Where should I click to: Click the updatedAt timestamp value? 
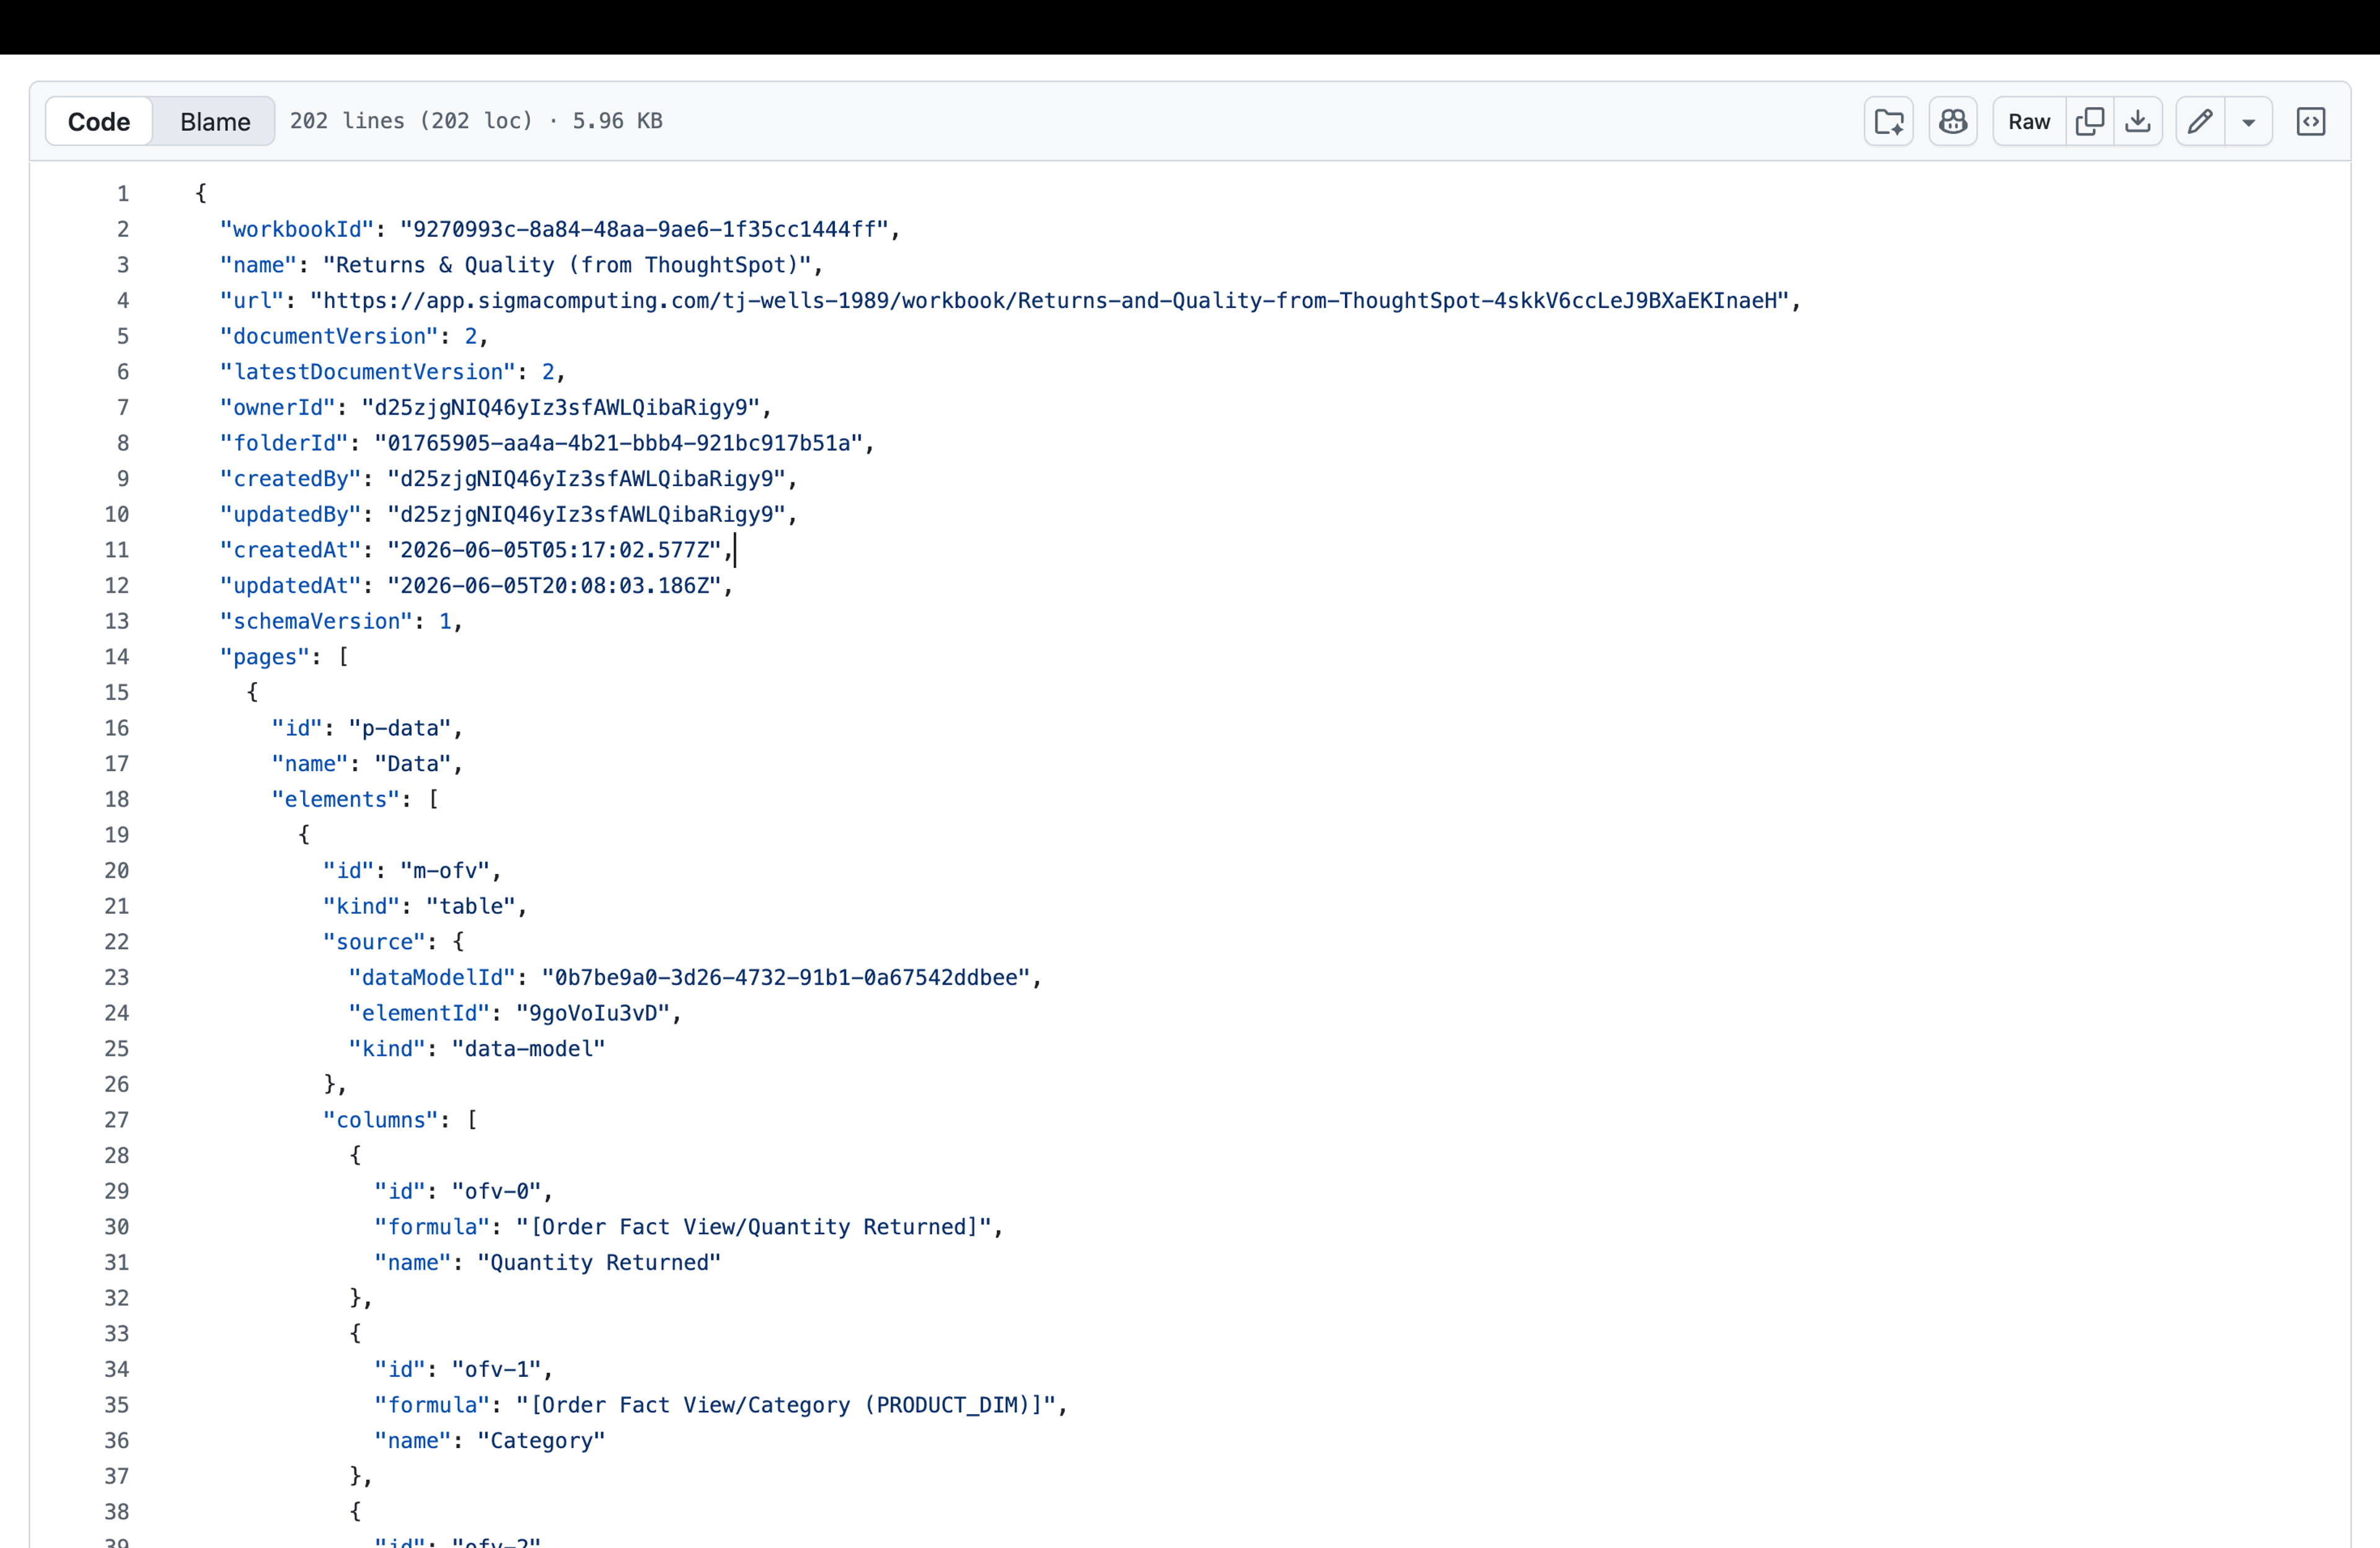click(x=554, y=586)
